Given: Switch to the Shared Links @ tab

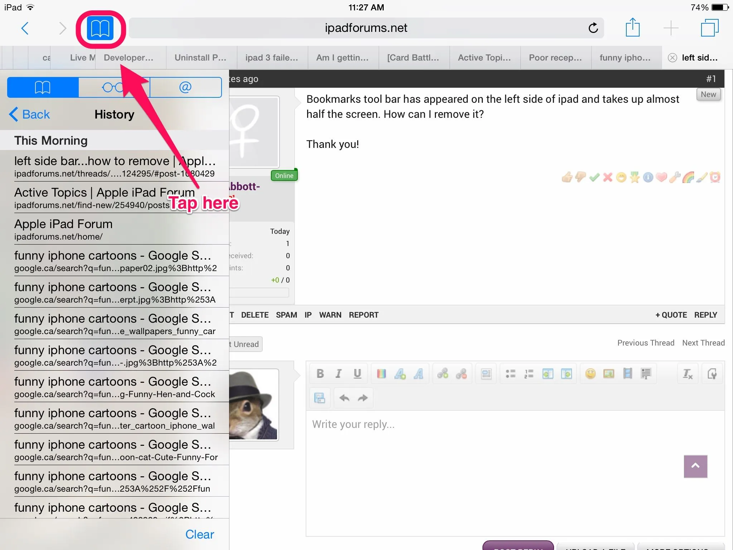Looking at the screenshot, I should point(185,87).
